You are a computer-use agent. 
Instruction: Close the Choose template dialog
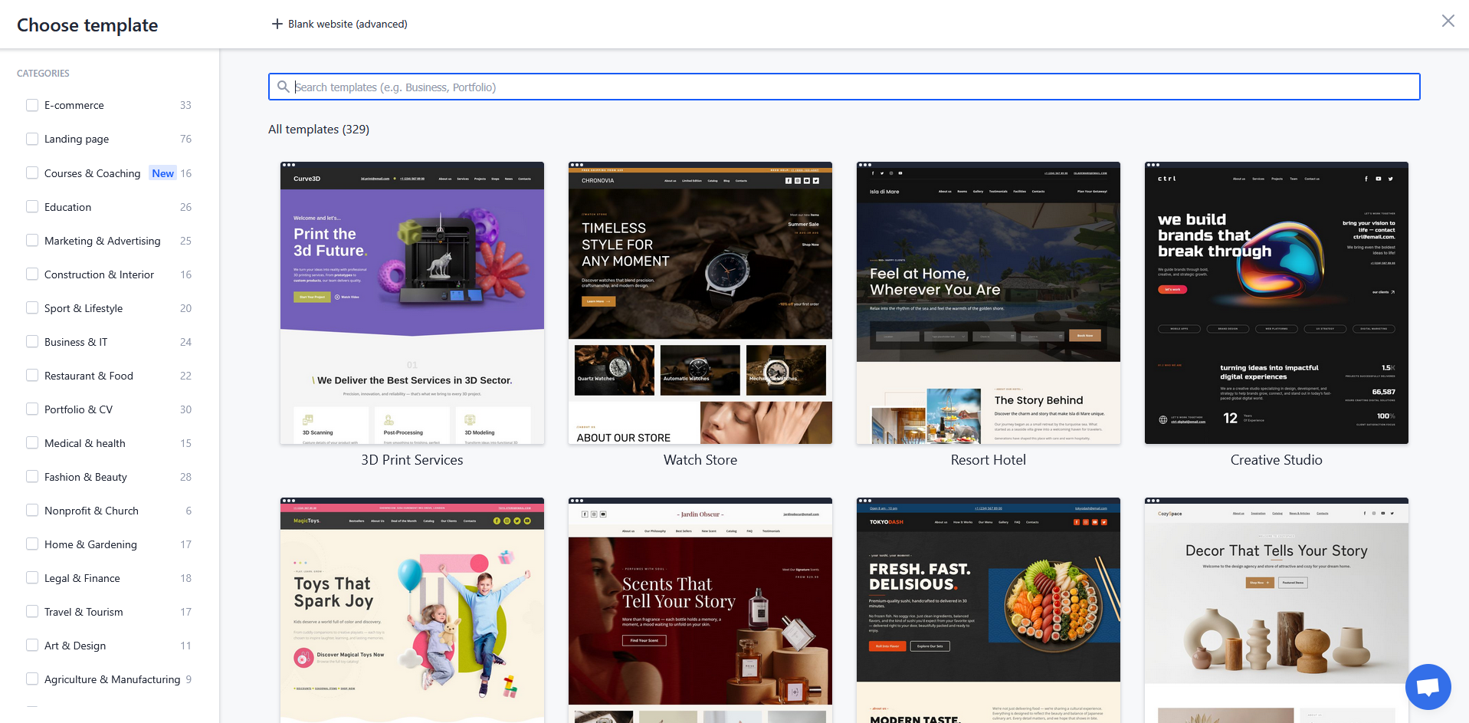coord(1448,21)
